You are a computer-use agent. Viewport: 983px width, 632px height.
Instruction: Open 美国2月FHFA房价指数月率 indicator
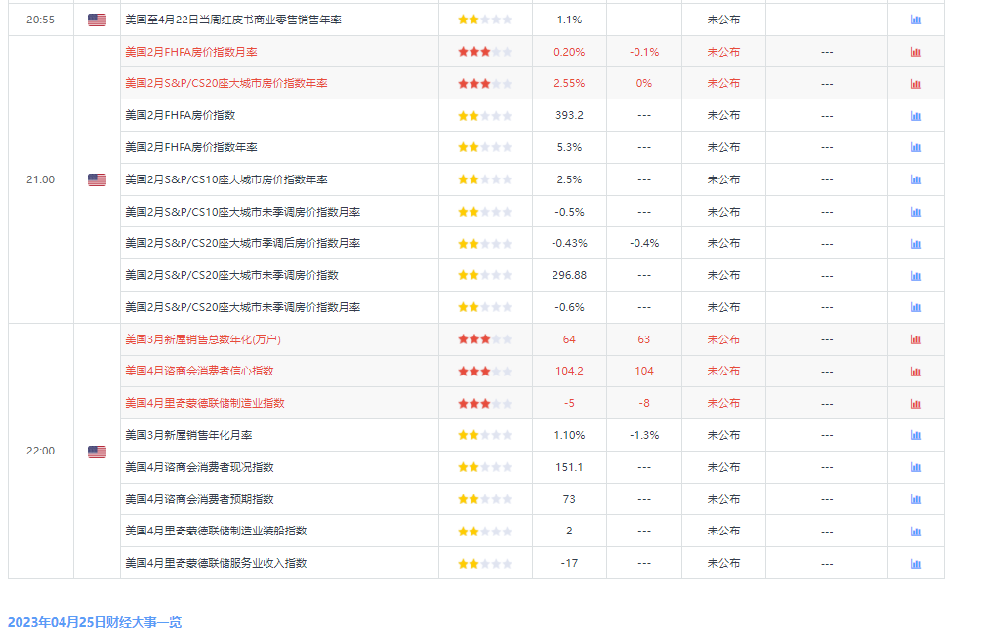pos(191,52)
